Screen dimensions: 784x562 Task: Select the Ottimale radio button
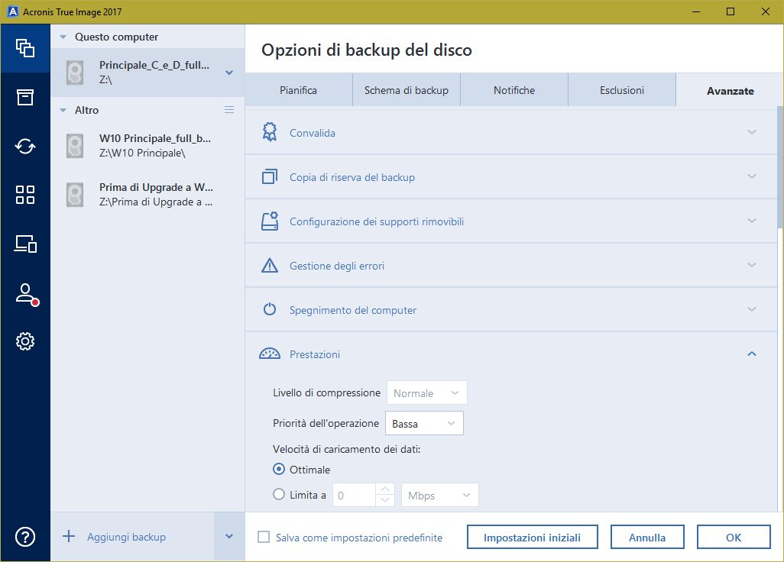tap(280, 470)
